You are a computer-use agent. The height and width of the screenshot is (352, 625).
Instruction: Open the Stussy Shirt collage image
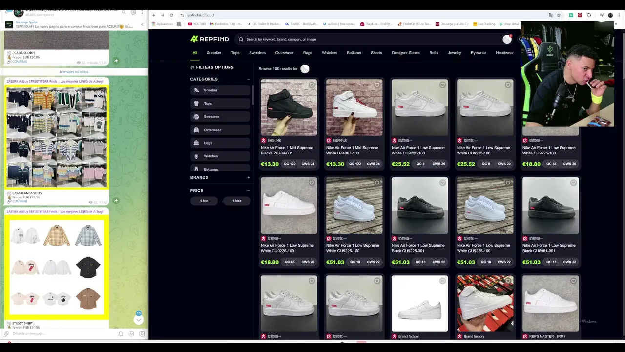click(x=57, y=267)
